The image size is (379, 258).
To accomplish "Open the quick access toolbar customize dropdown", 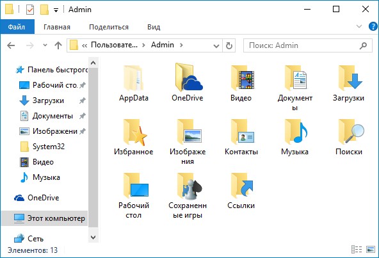I will point(56,10).
